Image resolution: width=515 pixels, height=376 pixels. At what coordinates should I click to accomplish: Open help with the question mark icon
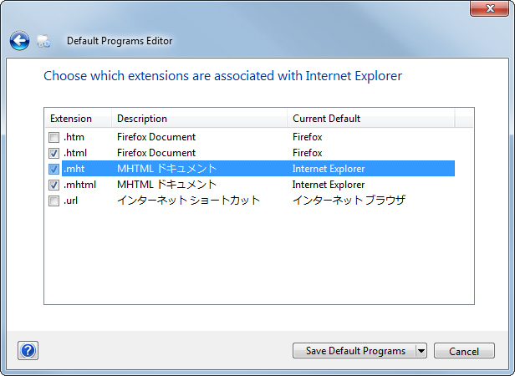pyautogui.click(x=28, y=351)
